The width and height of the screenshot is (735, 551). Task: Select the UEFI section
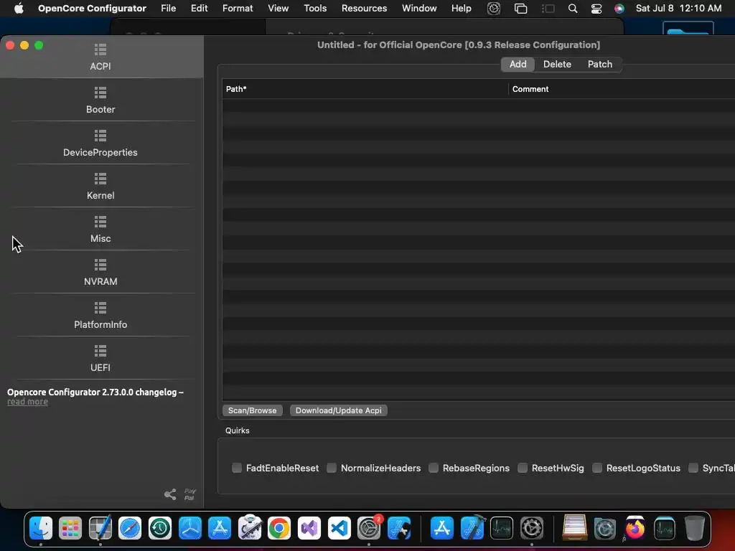[x=100, y=359]
